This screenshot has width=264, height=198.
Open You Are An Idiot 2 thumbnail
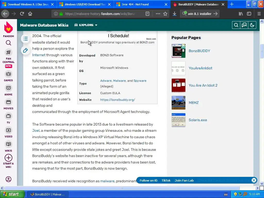[x=178, y=85]
